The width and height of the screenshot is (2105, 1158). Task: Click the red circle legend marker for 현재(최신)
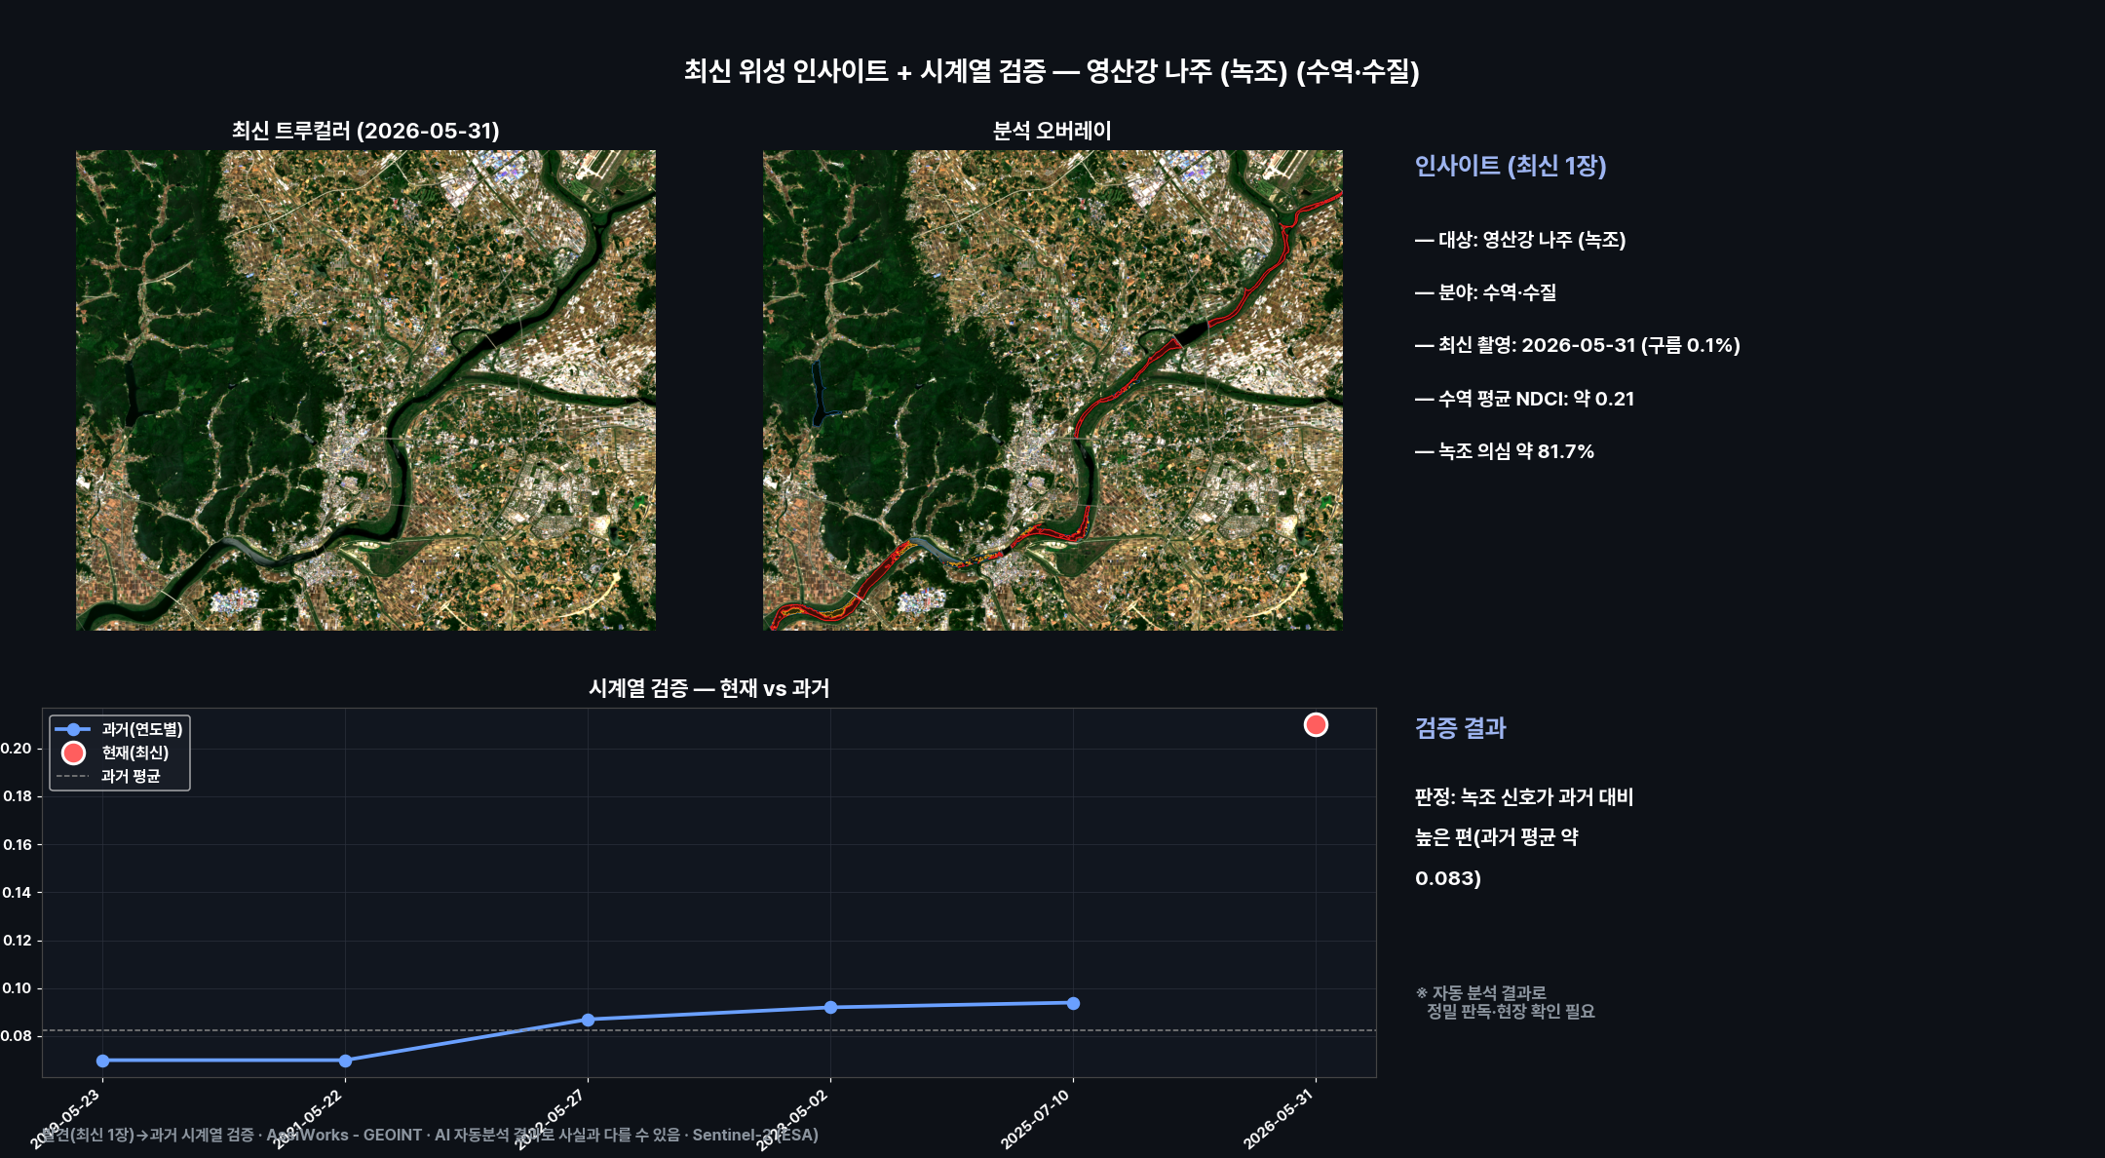(73, 753)
